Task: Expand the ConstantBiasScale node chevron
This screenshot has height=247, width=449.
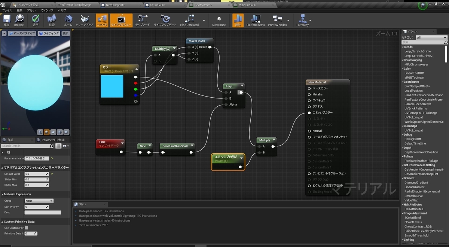Action: pos(192,146)
